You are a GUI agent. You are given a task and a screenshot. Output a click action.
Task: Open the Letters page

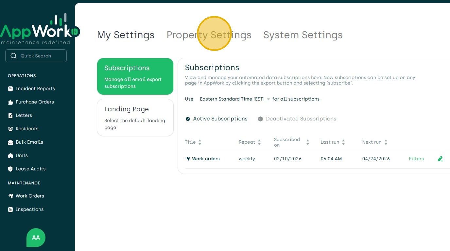[24, 116]
